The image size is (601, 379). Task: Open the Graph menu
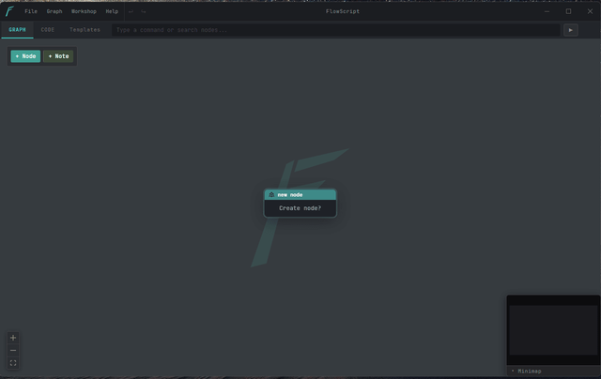(x=54, y=11)
